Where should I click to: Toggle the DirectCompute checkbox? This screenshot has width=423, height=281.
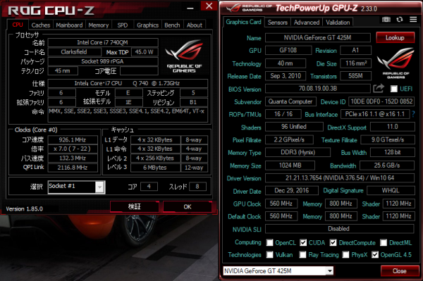[x=333, y=242]
